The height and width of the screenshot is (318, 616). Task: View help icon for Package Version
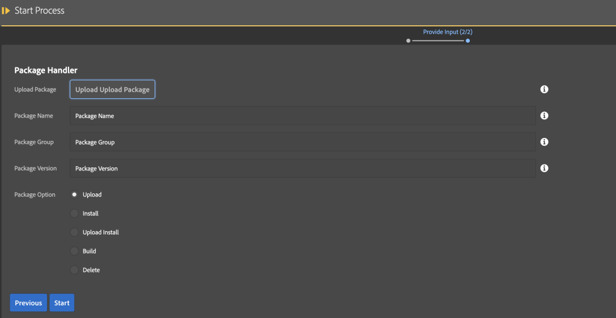(544, 169)
